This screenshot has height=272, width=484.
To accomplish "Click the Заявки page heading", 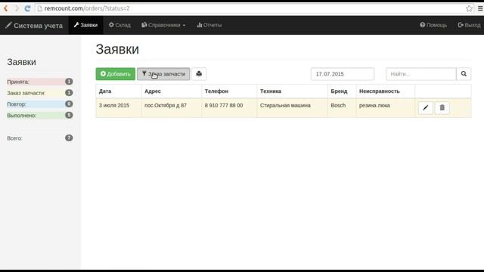I will 117,49.
